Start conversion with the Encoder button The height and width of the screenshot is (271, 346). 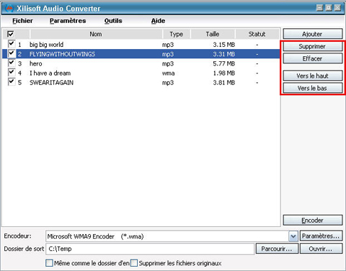(313, 220)
